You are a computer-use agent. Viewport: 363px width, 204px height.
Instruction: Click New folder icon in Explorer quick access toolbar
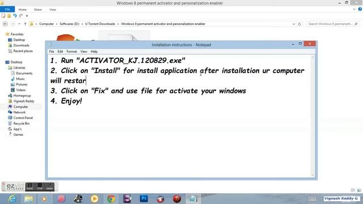[9, 16]
